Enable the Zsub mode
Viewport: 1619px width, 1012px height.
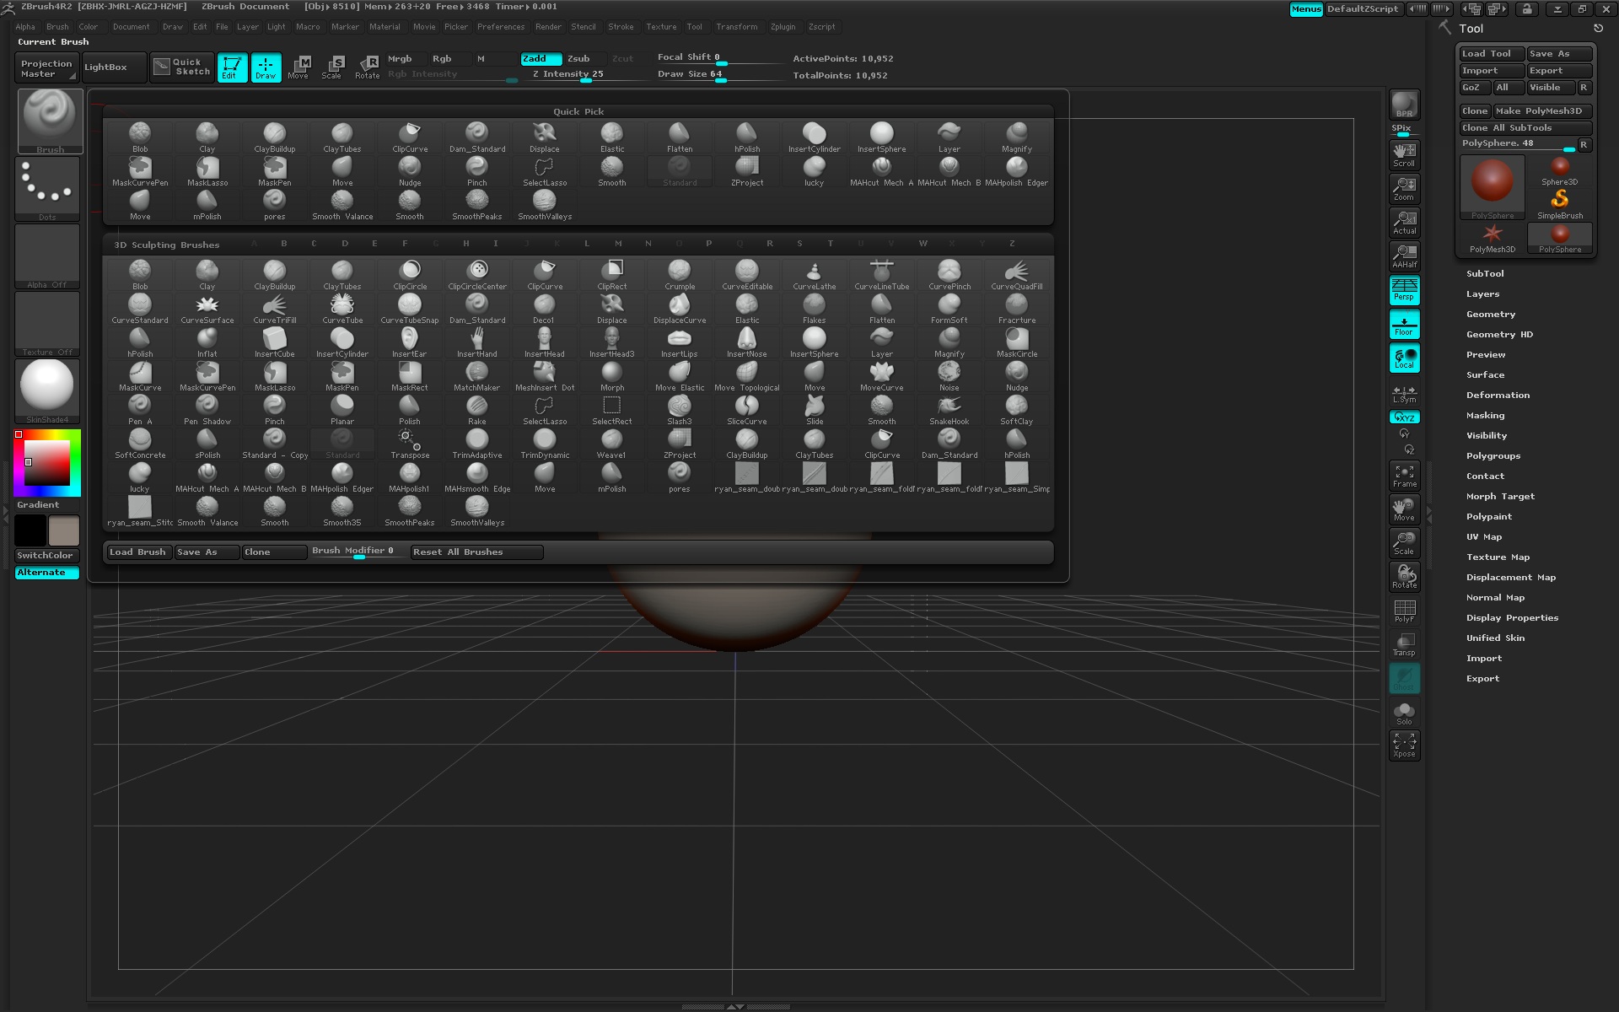[585, 58]
